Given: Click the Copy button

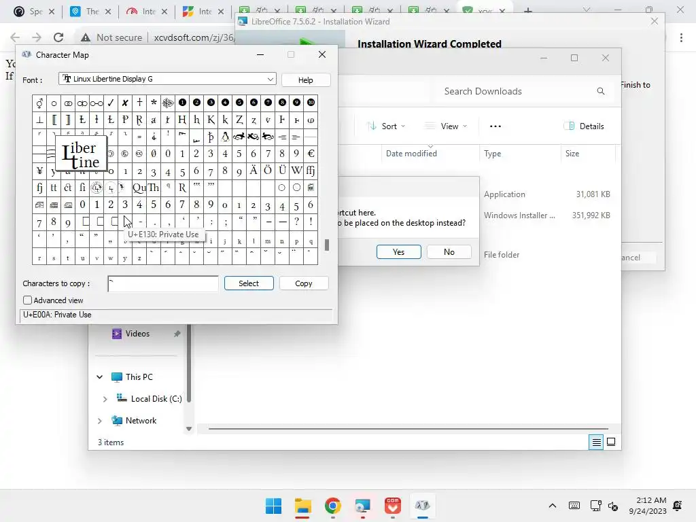Looking at the screenshot, I should 304,283.
